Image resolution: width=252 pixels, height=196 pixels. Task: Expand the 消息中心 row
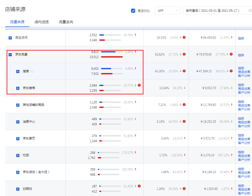[x=18, y=122]
